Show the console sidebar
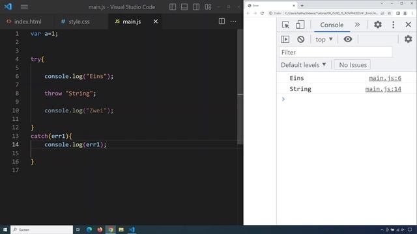The width and height of the screenshot is (417, 234). tap(285, 39)
